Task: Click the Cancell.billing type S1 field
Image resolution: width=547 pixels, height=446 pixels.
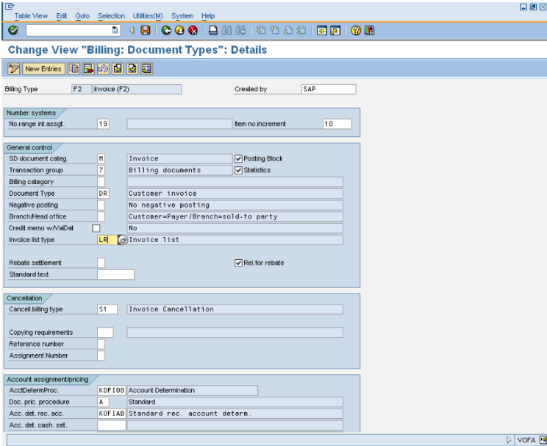Action: [x=107, y=309]
